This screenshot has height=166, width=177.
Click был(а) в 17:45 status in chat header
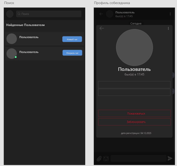tap(124, 16)
